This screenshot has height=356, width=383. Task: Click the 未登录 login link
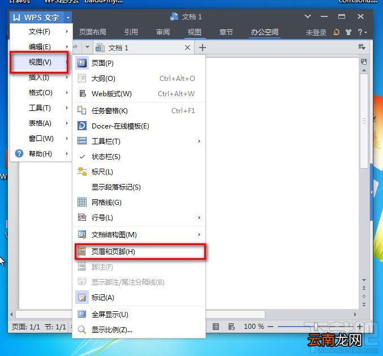click(x=316, y=32)
